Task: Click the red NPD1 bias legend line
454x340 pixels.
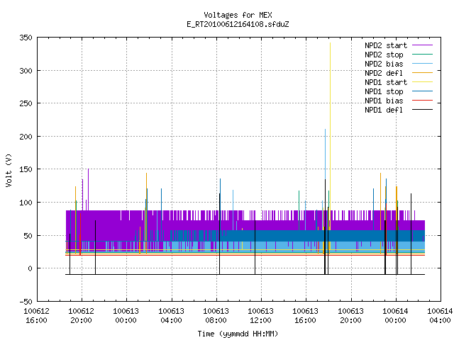Action: tap(422, 101)
